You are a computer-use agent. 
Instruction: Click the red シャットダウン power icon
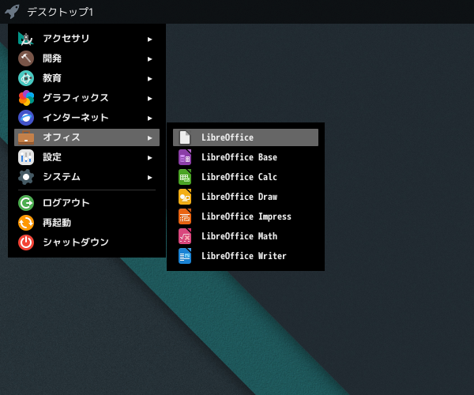pos(26,243)
